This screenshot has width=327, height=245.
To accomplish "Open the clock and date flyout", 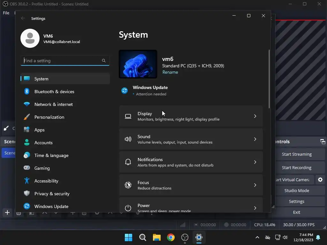I will click(x=303, y=237).
